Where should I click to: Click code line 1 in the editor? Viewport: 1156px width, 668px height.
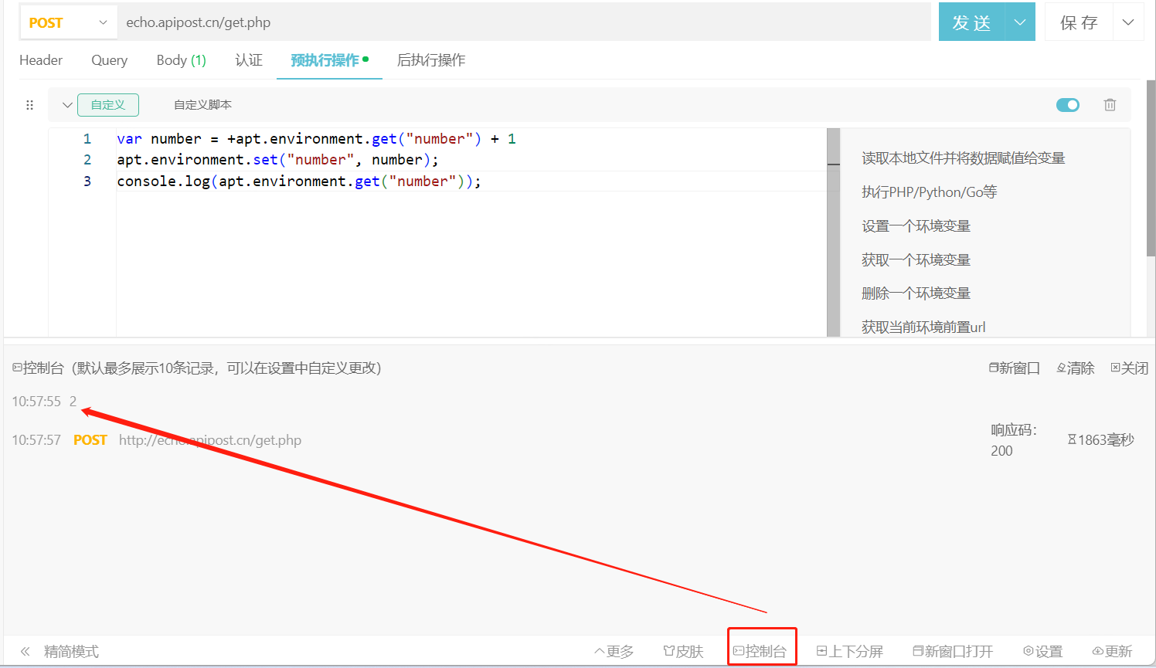click(x=316, y=139)
